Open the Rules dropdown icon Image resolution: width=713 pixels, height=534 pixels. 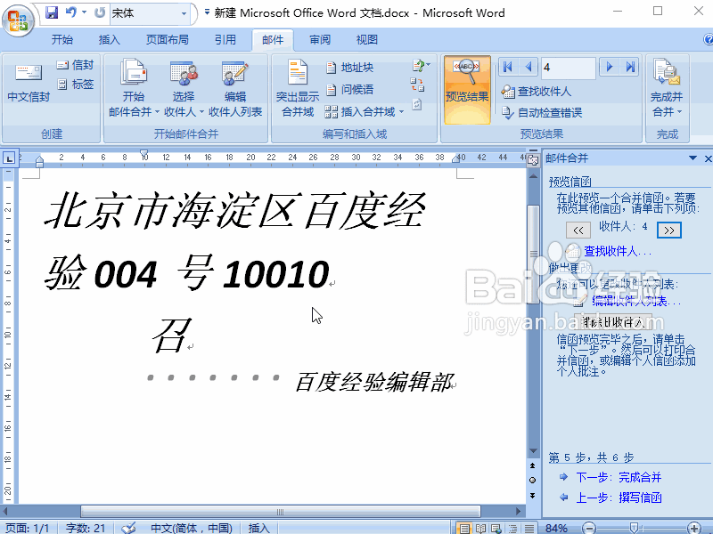pyautogui.click(x=421, y=66)
